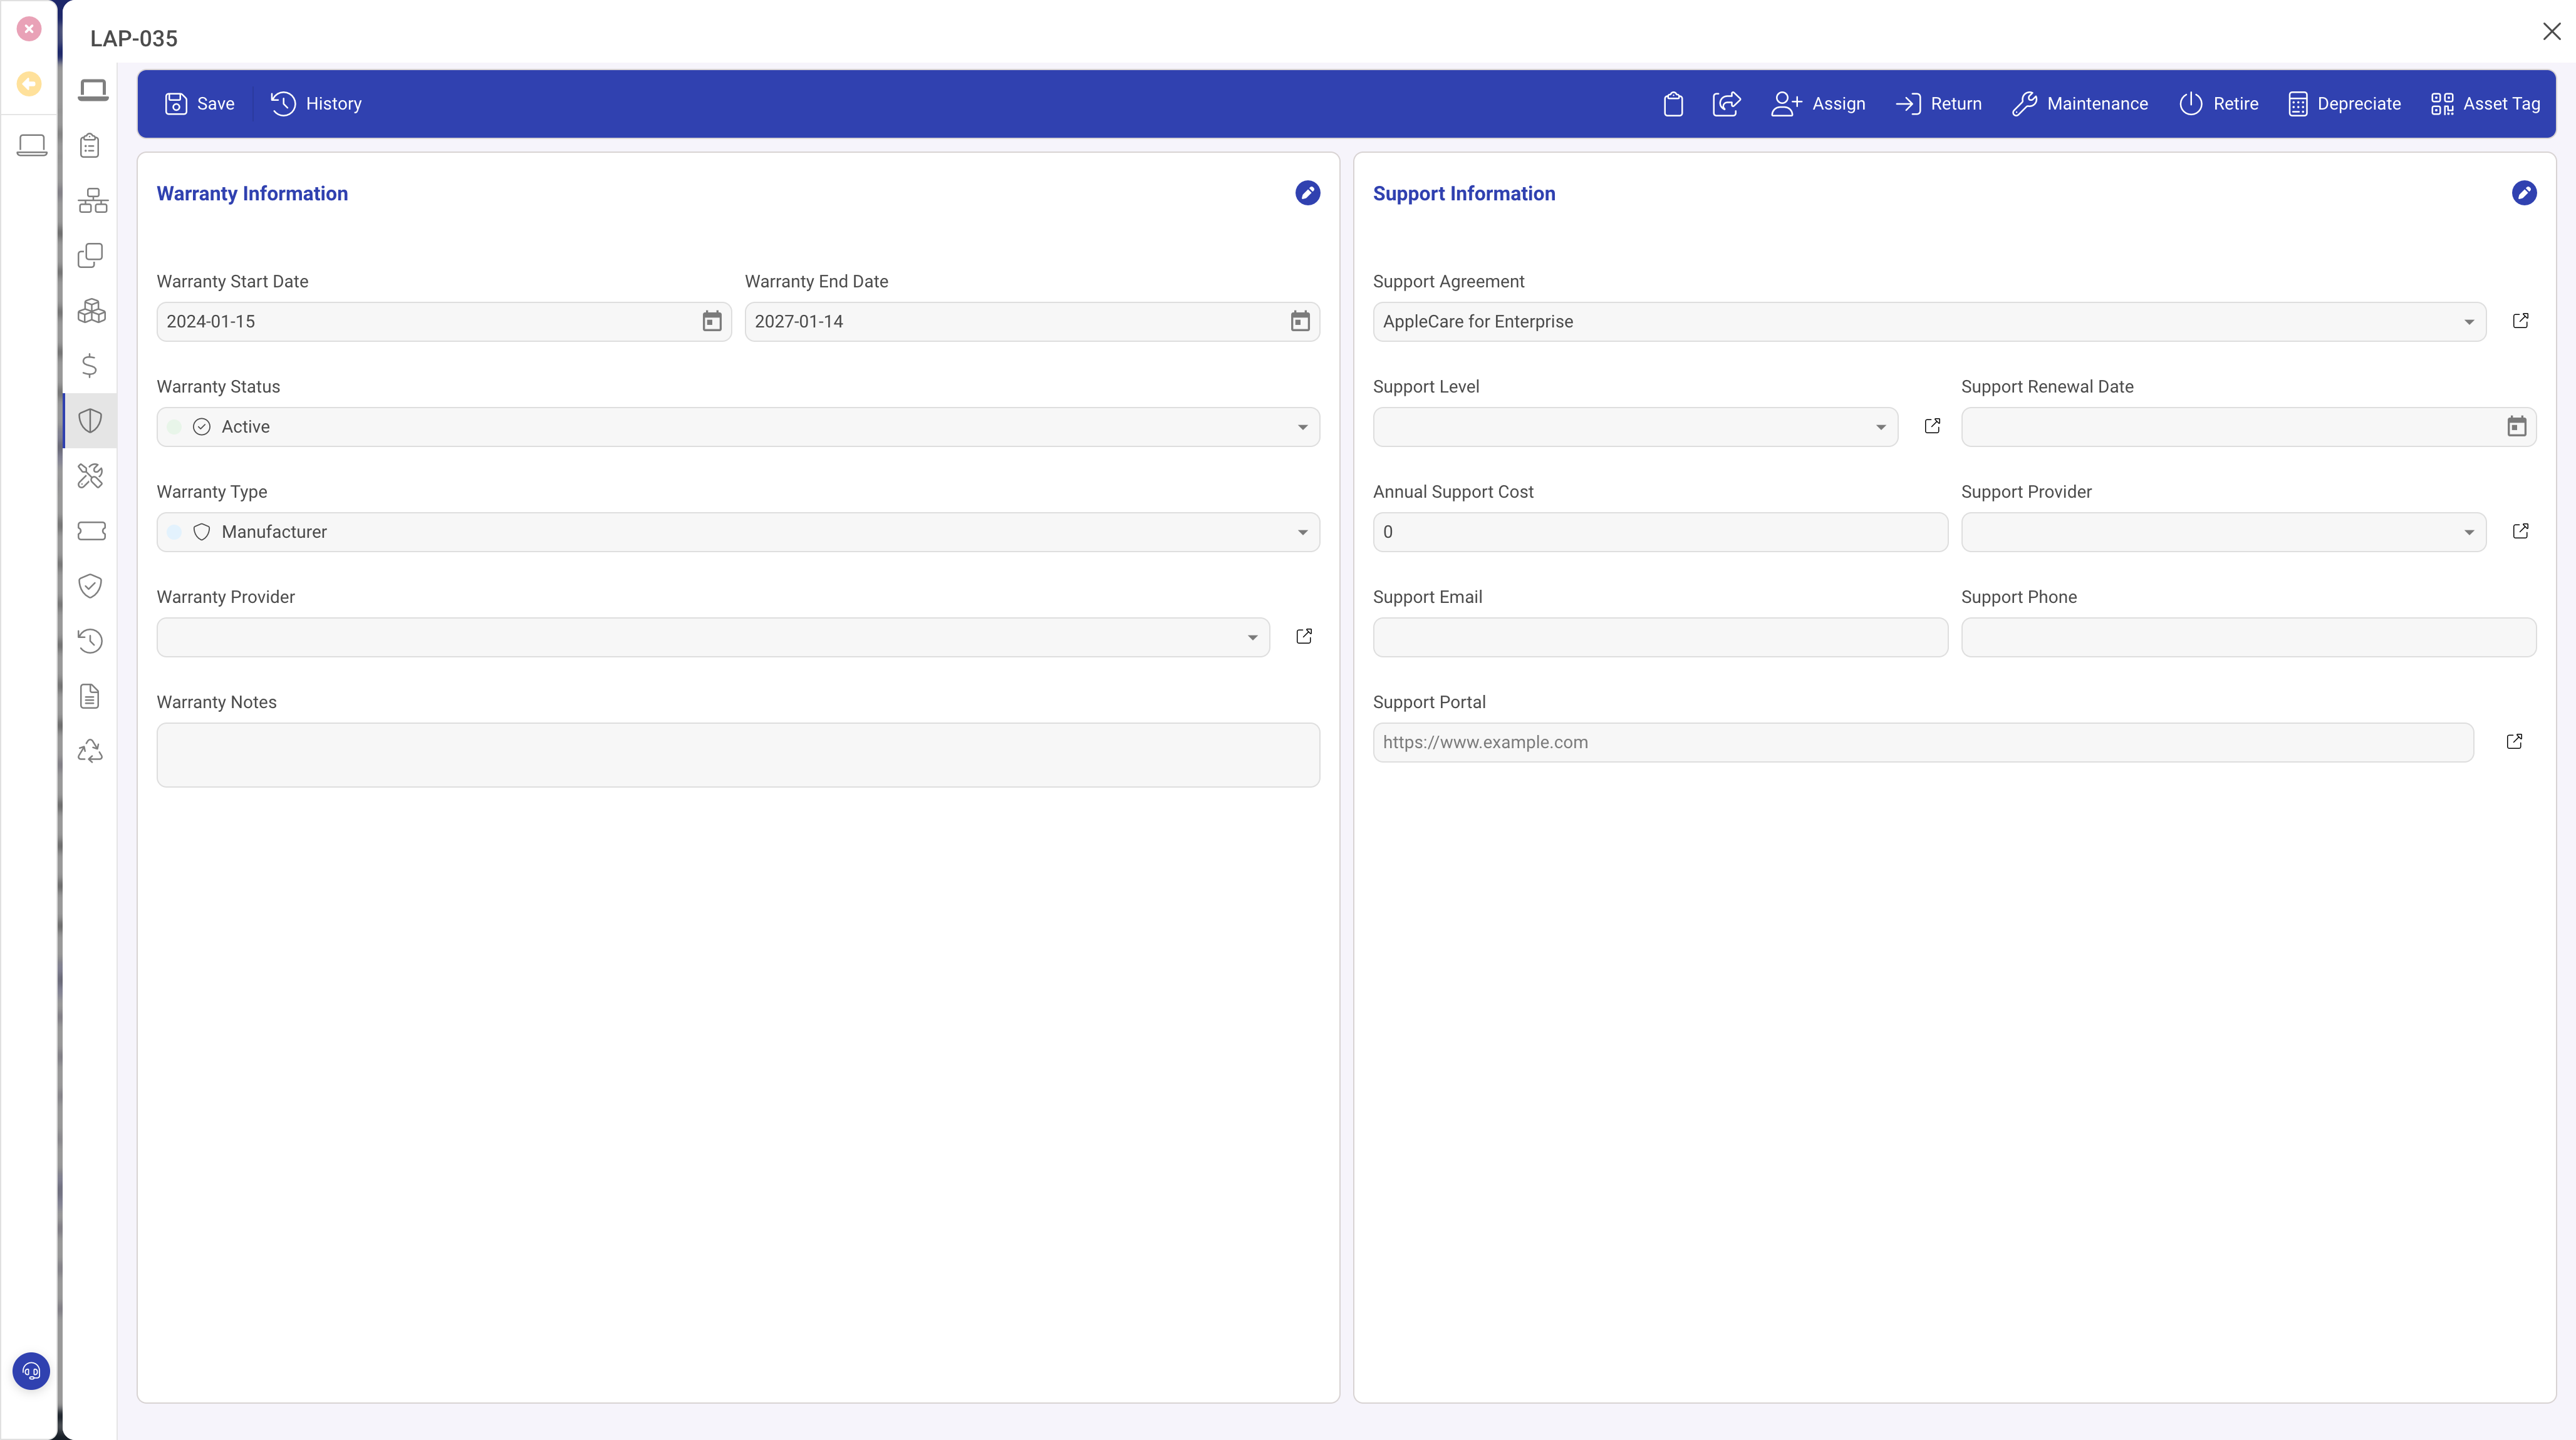Open the Support Agreement dropdown for AppleCare
Screen dimensions: 2576x1440
pos(2468,321)
